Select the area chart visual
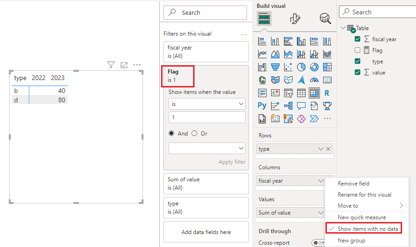416x247 pixels. [275, 54]
